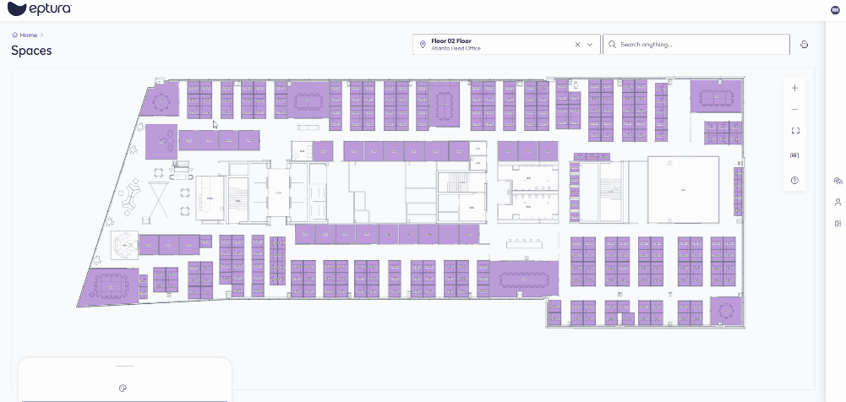Click the drag handle on the bottom panel
The height and width of the screenshot is (402, 846).
click(x=124, y=367)
